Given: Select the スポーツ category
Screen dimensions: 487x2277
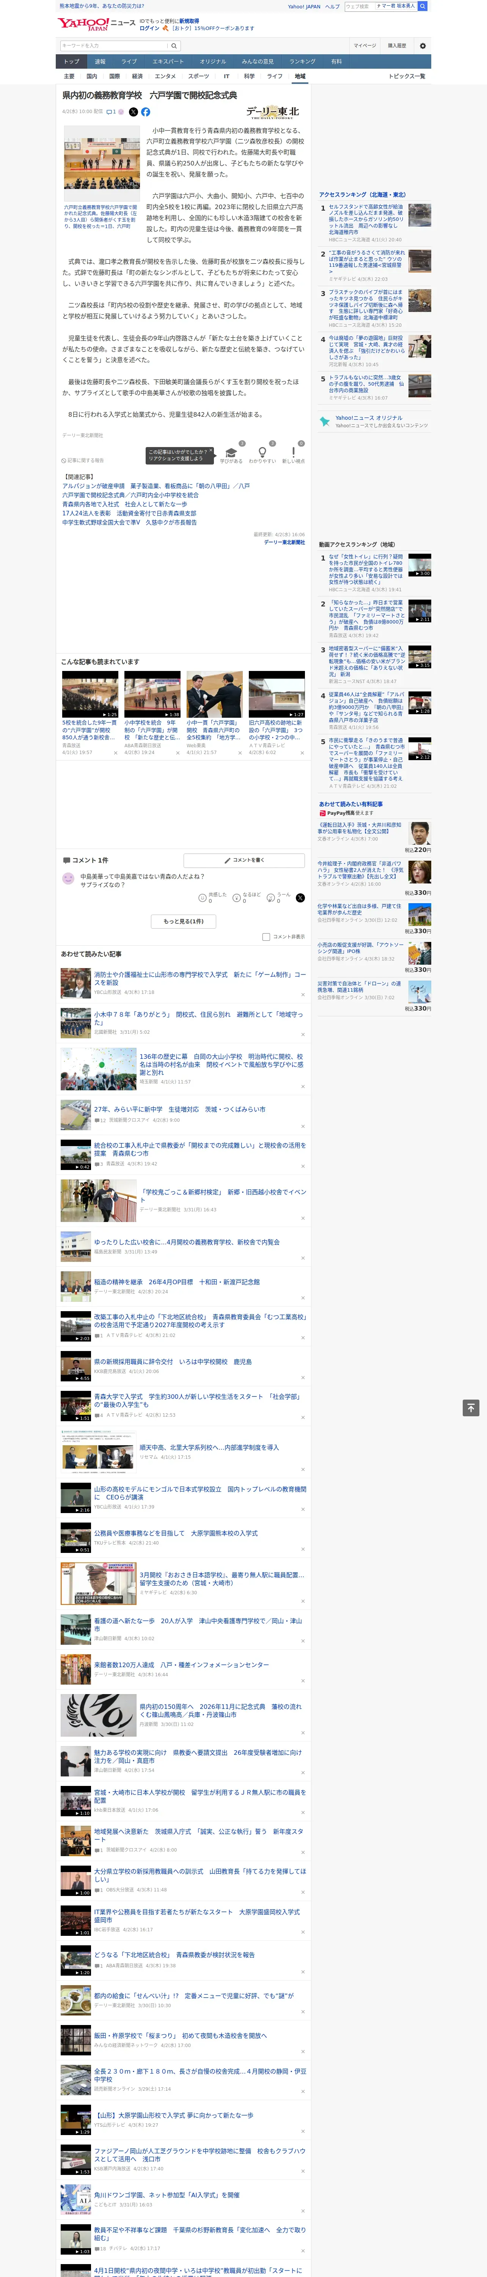Looking at the screenshot, I should 199,77.
